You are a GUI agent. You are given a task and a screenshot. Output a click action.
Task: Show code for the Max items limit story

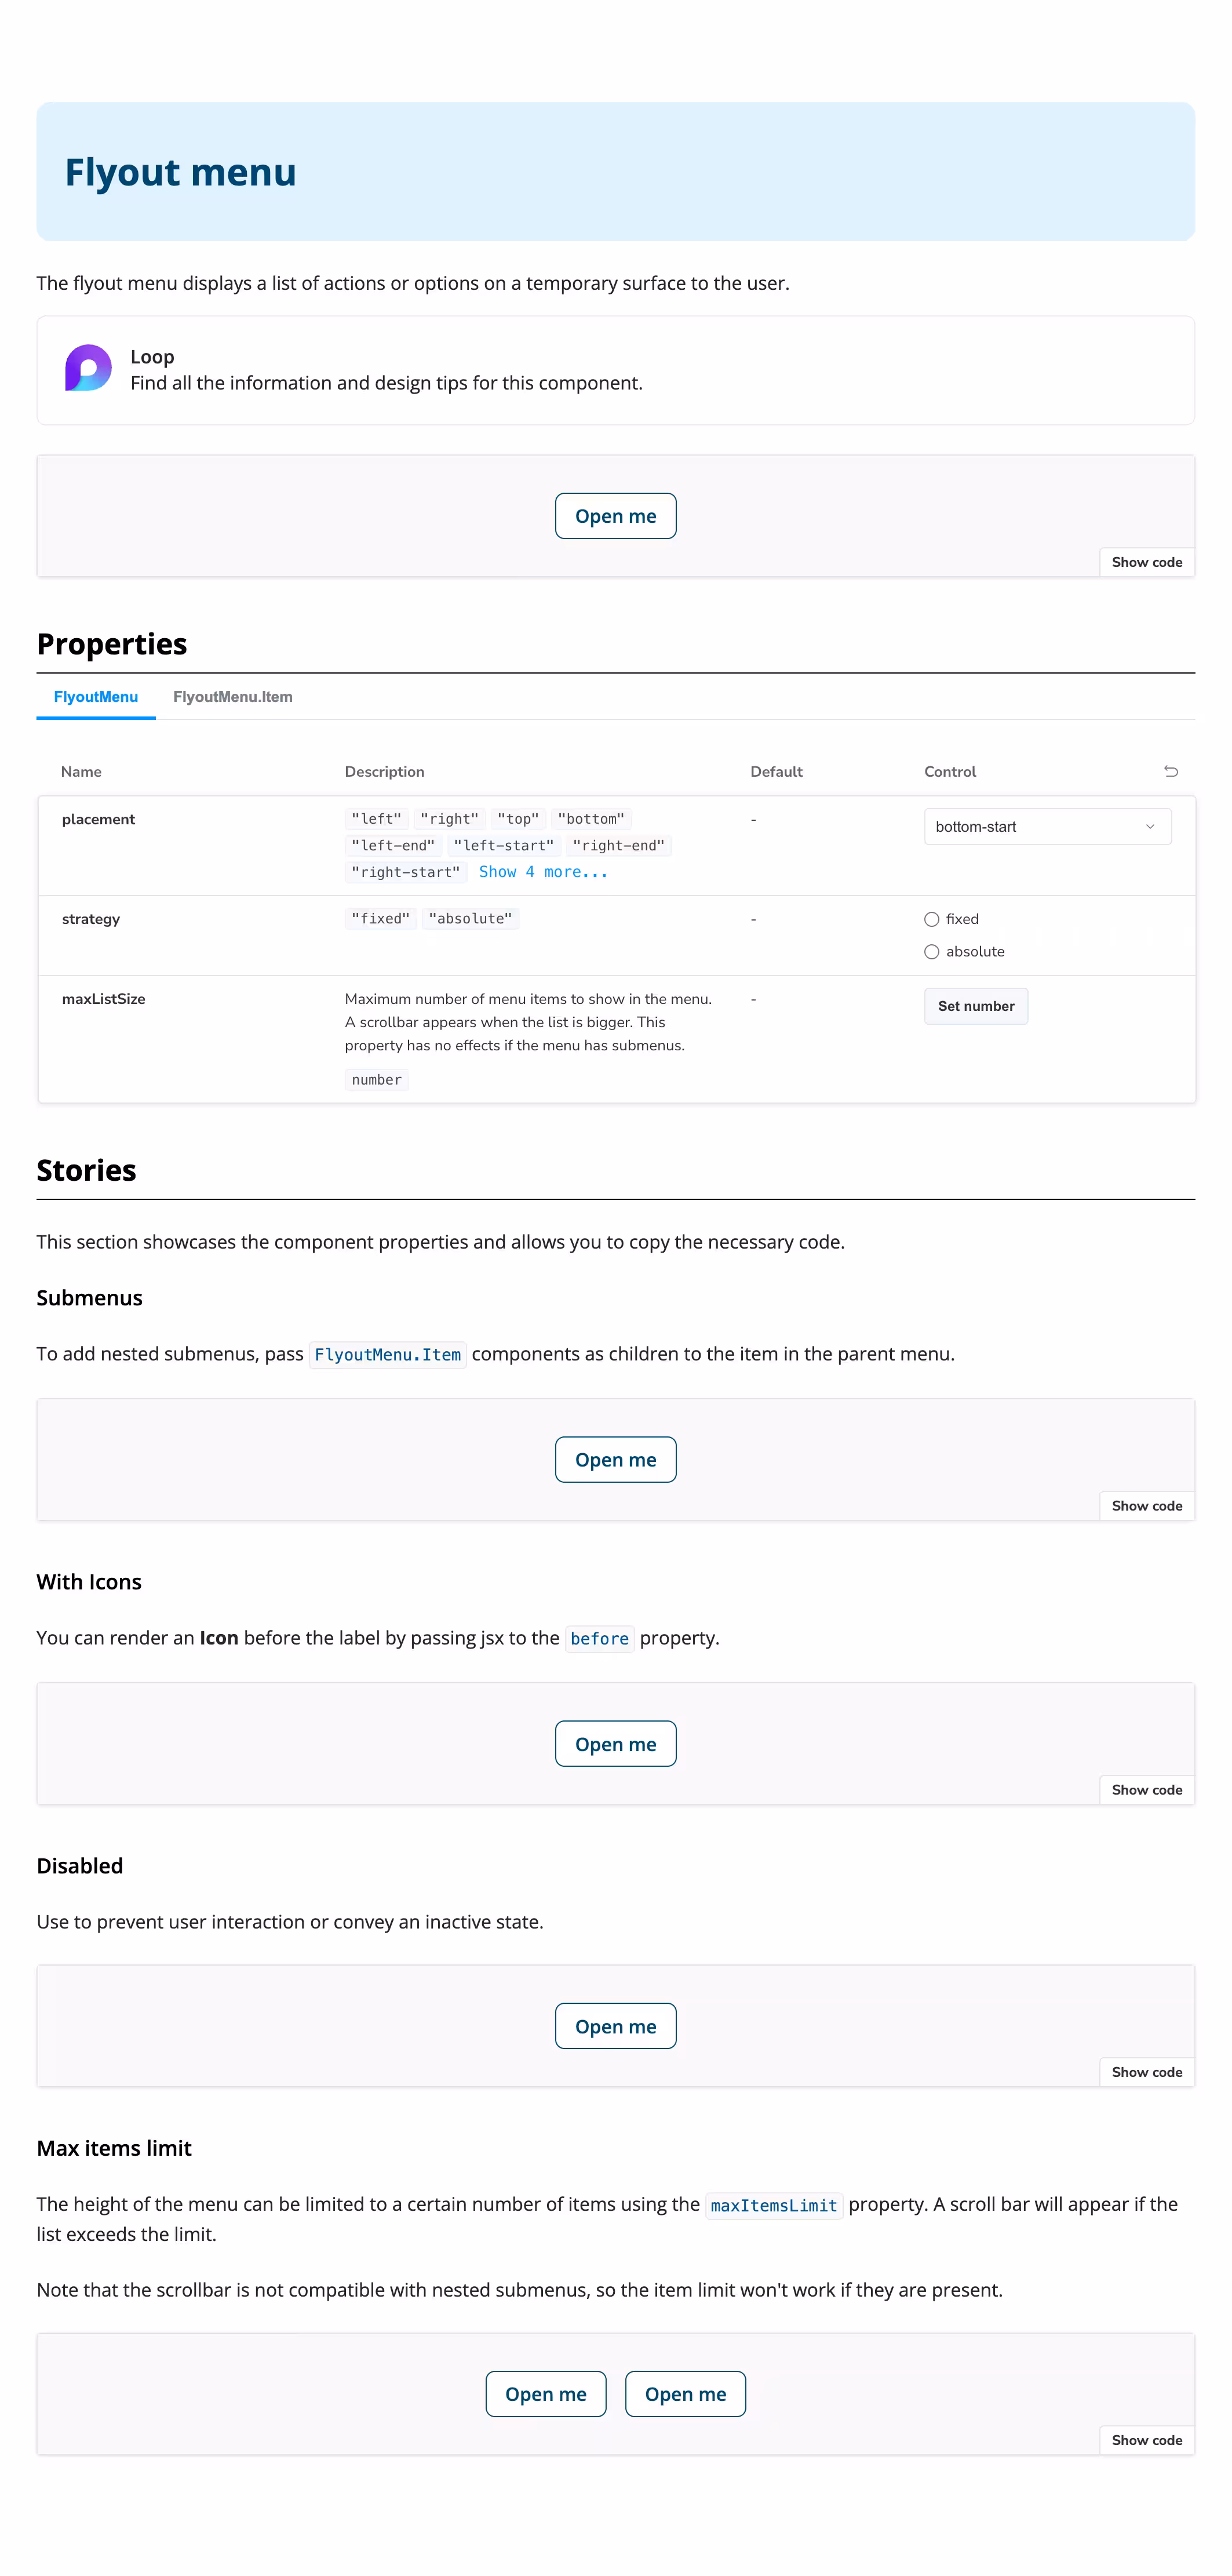[x=1146, y=2439]
